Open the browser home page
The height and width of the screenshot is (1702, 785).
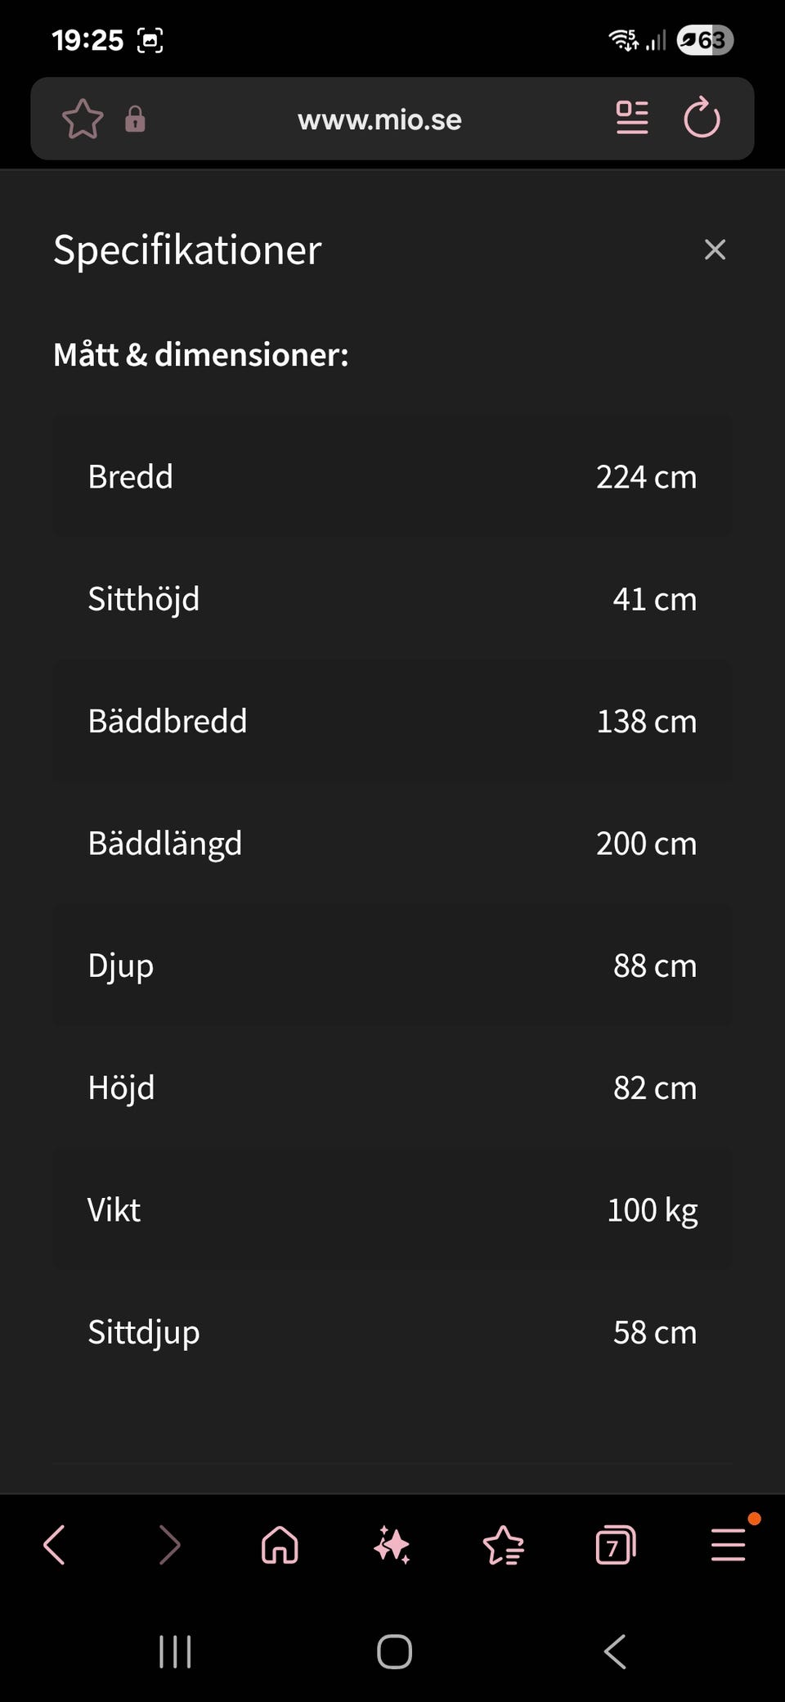pyautogui.click(x=280, y=1546)
